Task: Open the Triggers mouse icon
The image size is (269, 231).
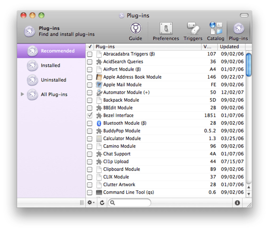Action: (193, 28)
